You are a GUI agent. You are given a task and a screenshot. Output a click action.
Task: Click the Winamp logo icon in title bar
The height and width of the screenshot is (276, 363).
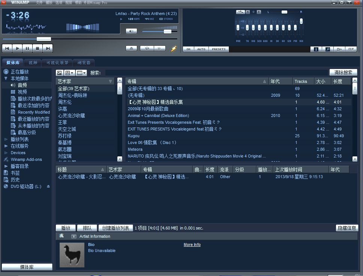click(4, 3)
